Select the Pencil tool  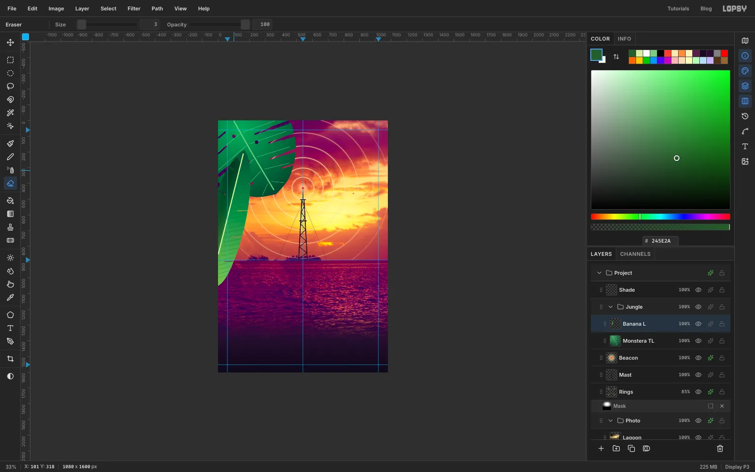click(10, 157)
